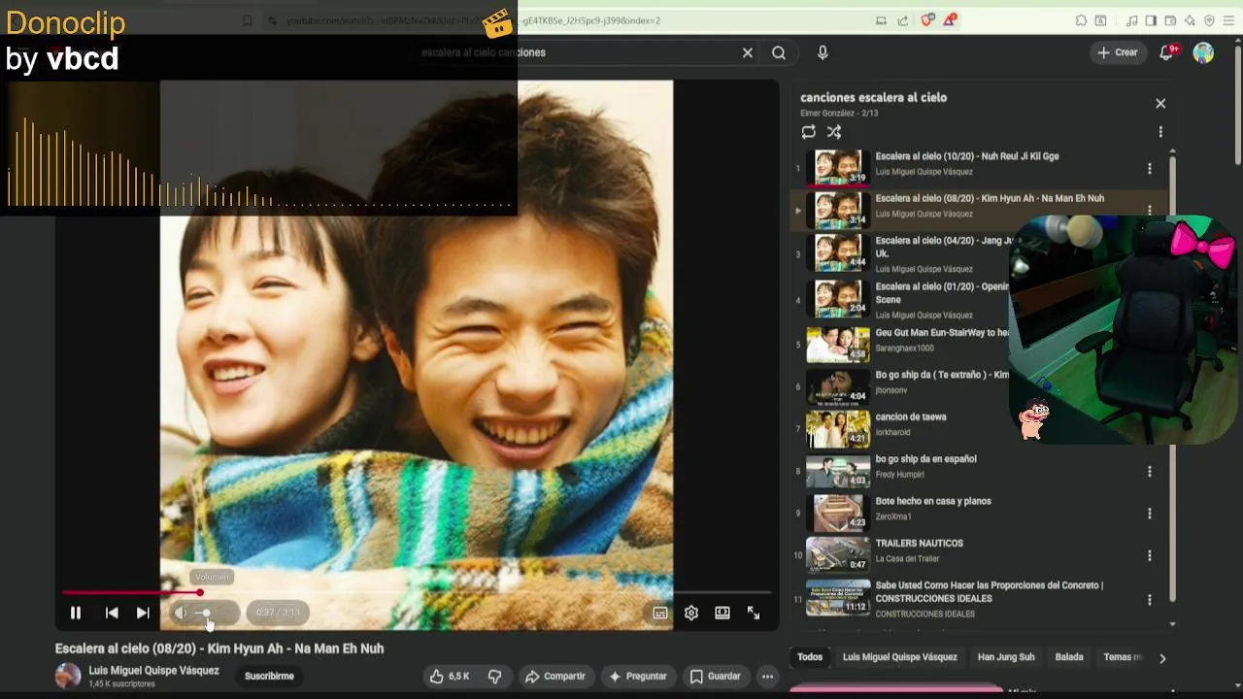
Task: Click the Compartir share button
Action: tap(555, 676)
